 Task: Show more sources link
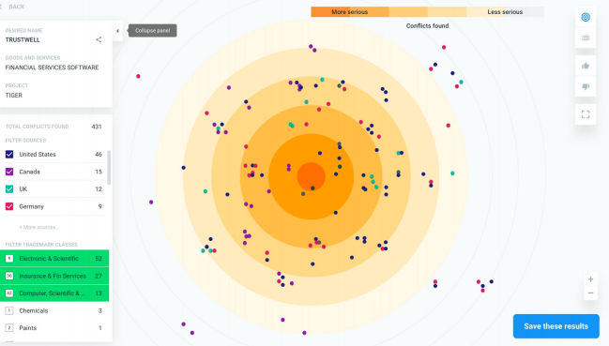click(x=38, y=227)
